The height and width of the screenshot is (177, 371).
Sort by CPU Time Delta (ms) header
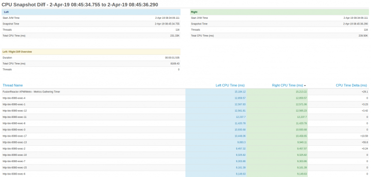[x=351, y=85]
